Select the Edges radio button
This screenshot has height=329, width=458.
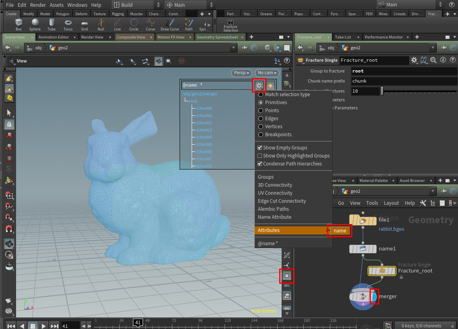262,118
